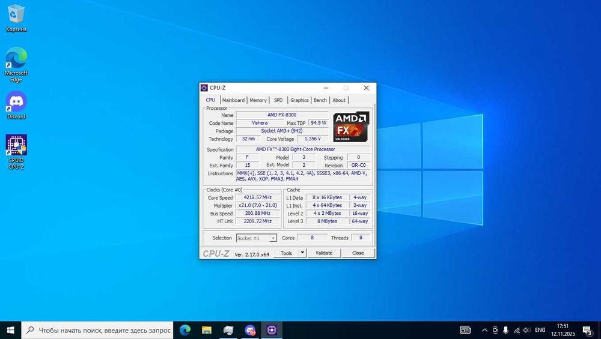Click the Close button in CPU-Z
The height and width of the screenshot is (339, 601).
coord(358,253)
